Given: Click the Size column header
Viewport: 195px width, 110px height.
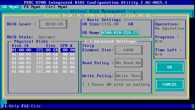Looking at the screenshot, I should click(51, 46).
